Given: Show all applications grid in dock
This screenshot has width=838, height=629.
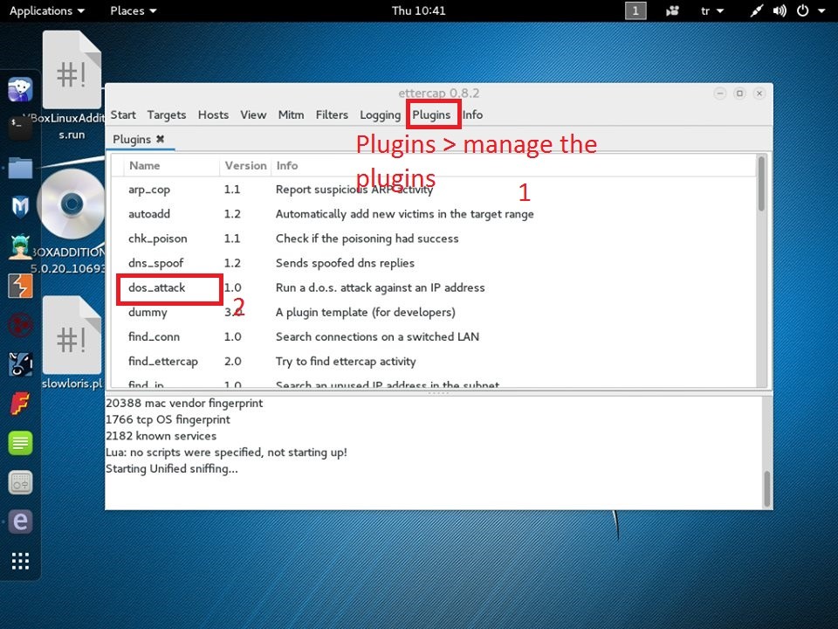Looking at the screenshot, I should click(x=20, y=561).
